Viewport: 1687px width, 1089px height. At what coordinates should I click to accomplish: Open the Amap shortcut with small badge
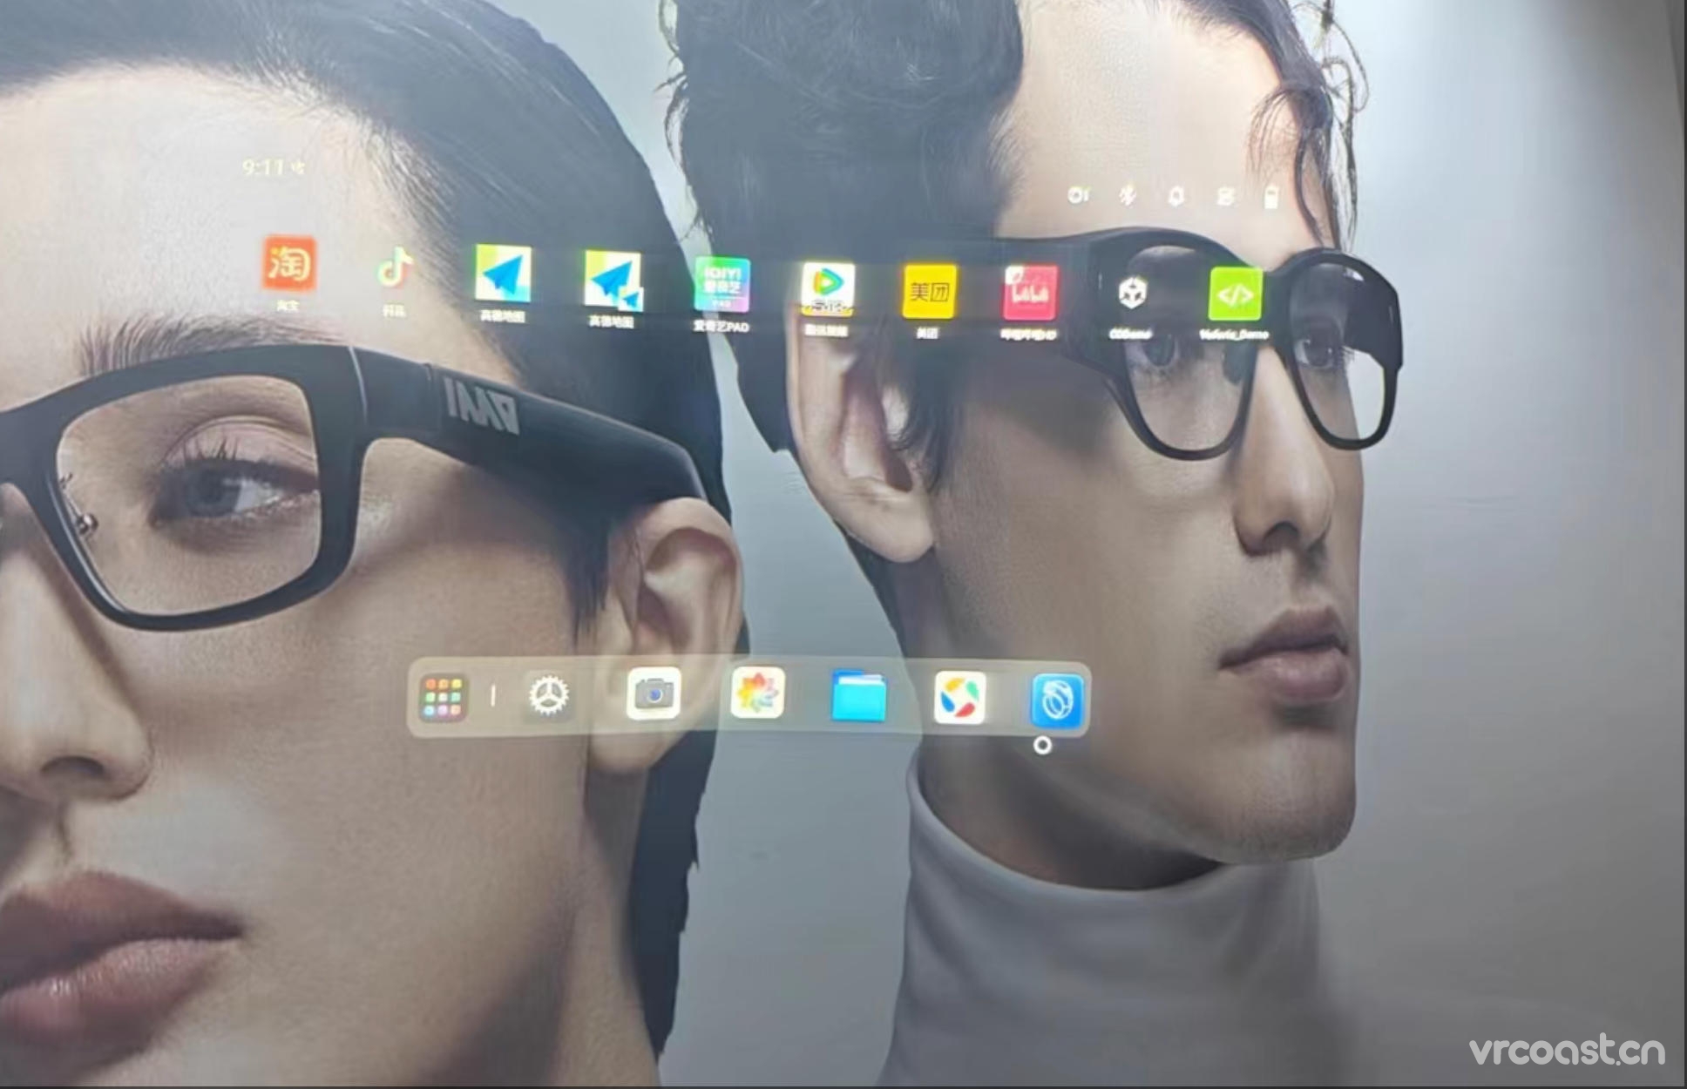coord(613,280)
